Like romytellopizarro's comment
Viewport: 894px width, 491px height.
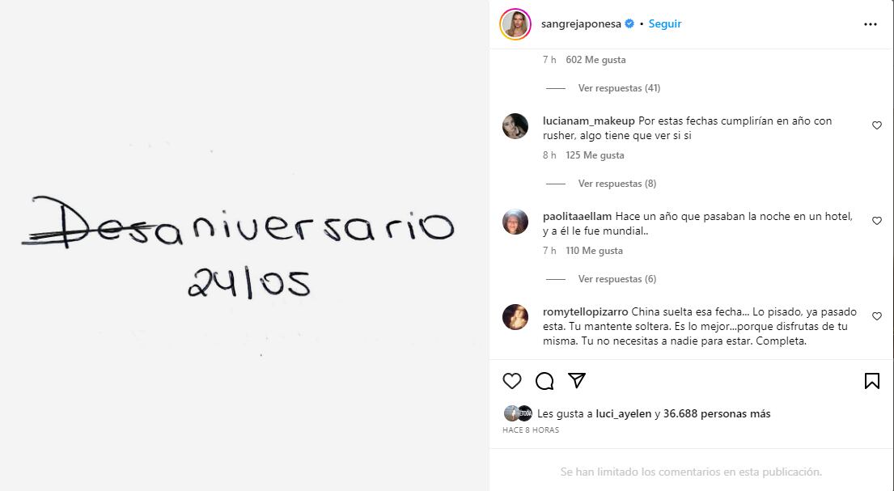tap(877, 316)
